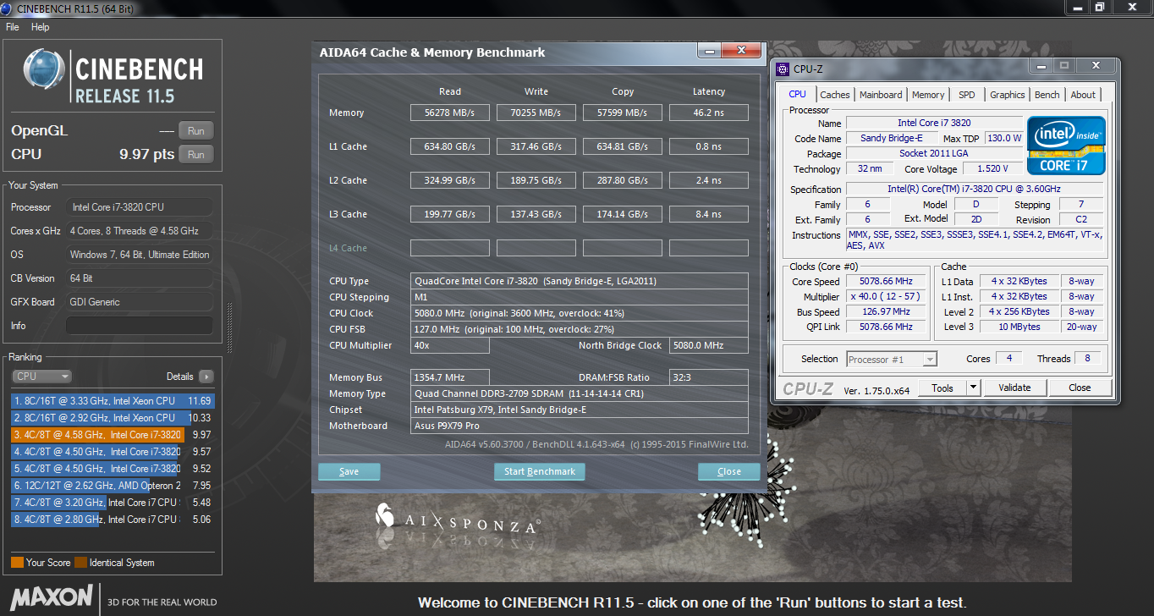Click Memory Latency value 46.2 ns
Viewport: 1154px width, 616px height.
(709, 113)
